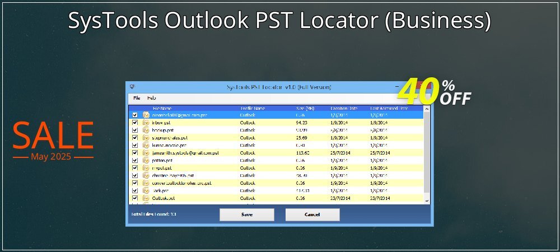The height and width of the screenshot is (252, 560).
Task: Select the patton.pst file name
Action: [x=162, y=160]
